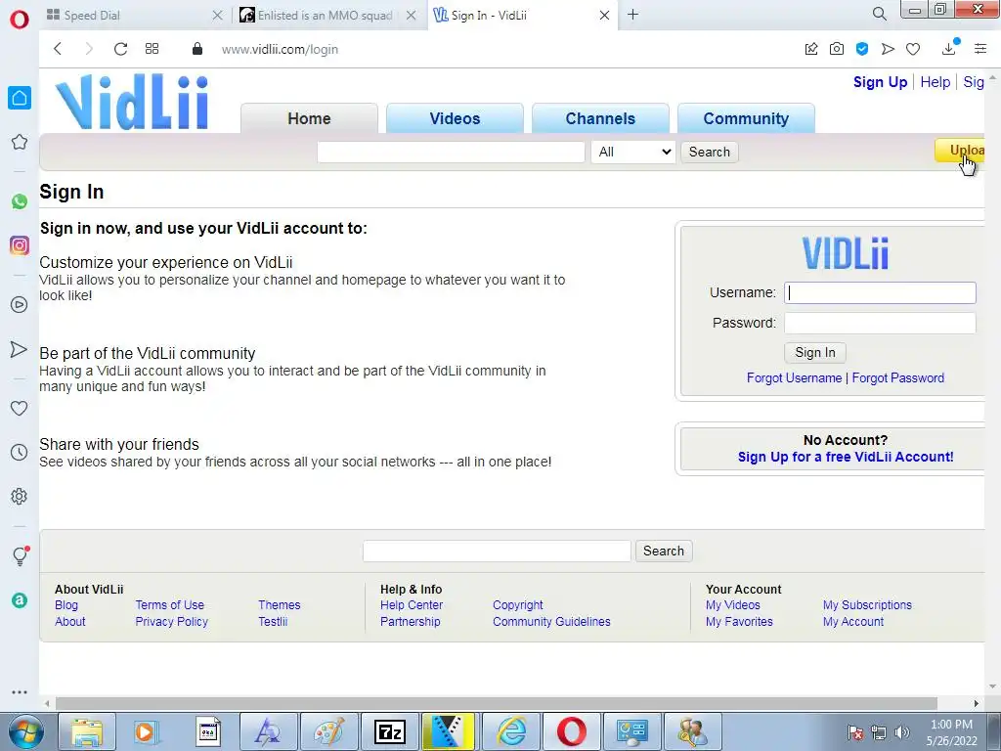Open the footer Terms of Use link
The image size is (1001, 751).
[x=169, y=604]
